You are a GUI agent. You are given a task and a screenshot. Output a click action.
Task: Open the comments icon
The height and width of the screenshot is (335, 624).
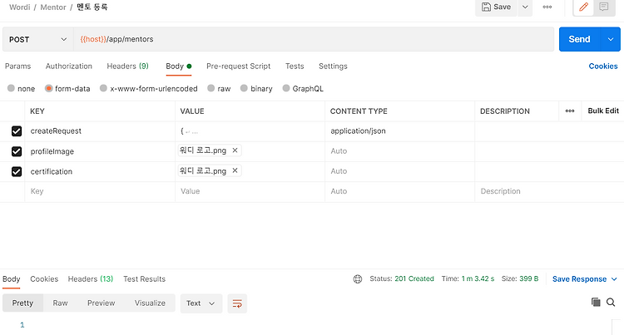604,7
